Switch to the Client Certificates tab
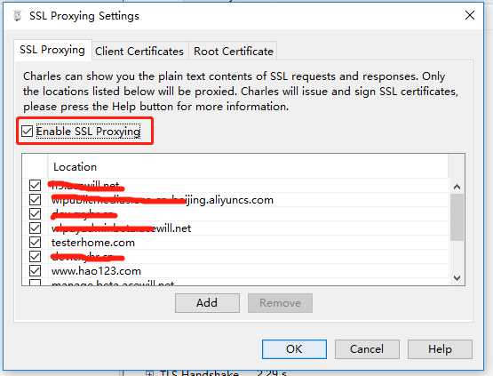 pos(139,51)
